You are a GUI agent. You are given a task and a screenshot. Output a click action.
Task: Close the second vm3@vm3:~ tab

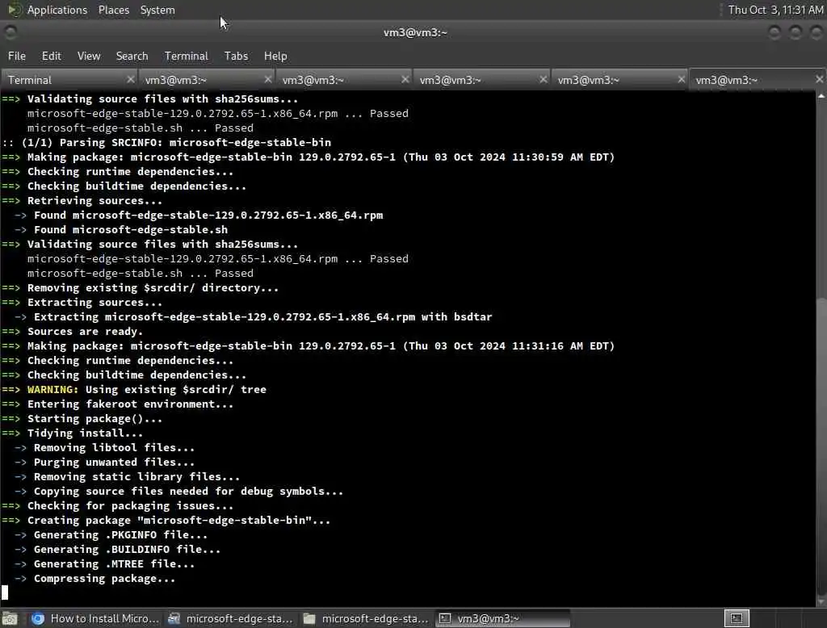pyautogui.click(x=268, y=79)
